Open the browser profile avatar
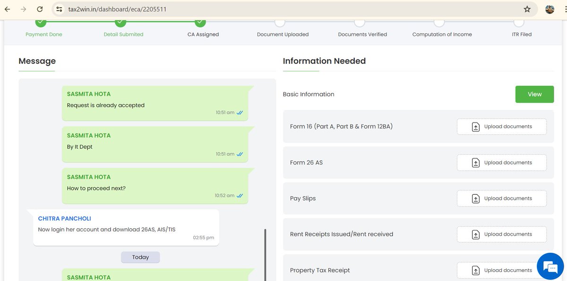 coord(550,9)
